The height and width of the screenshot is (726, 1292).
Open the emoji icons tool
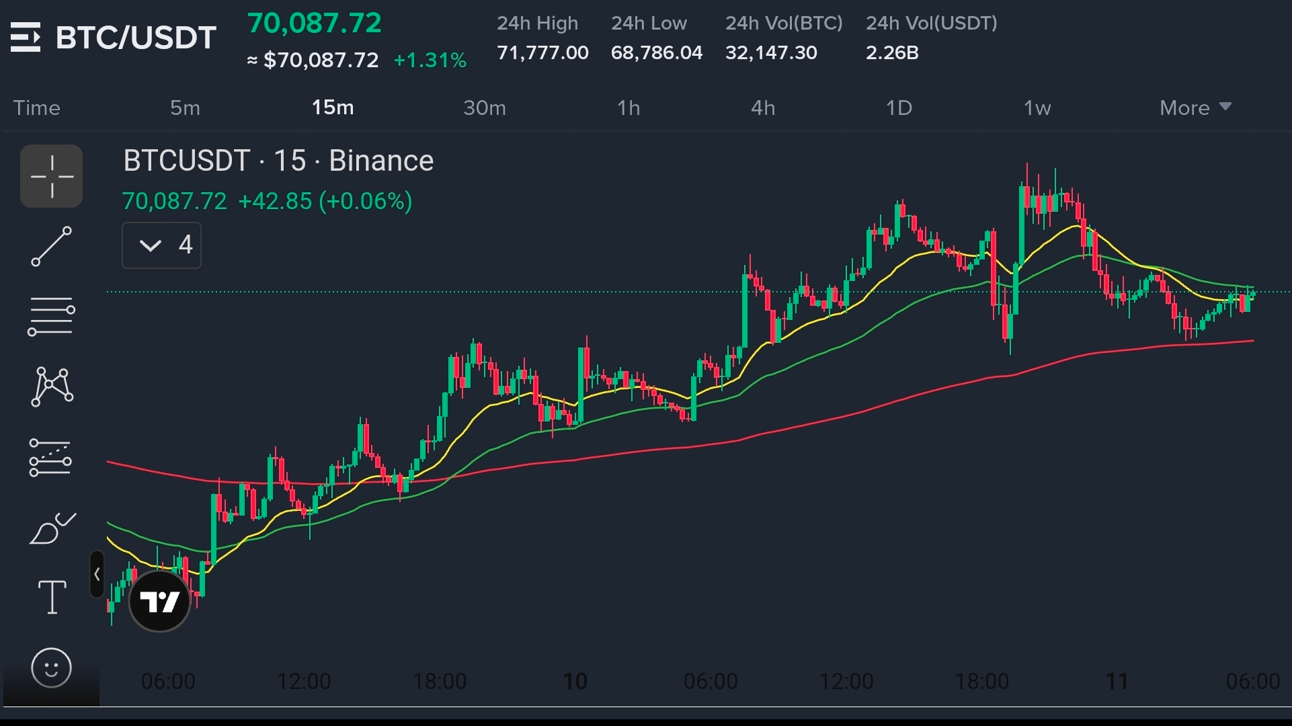click(x=52, y=668)
